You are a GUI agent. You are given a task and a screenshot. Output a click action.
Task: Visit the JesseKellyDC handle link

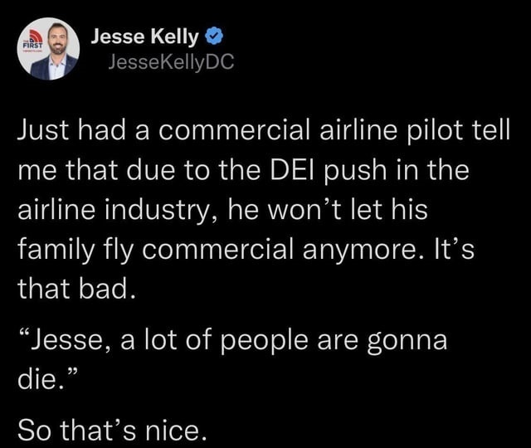[171, 62]
